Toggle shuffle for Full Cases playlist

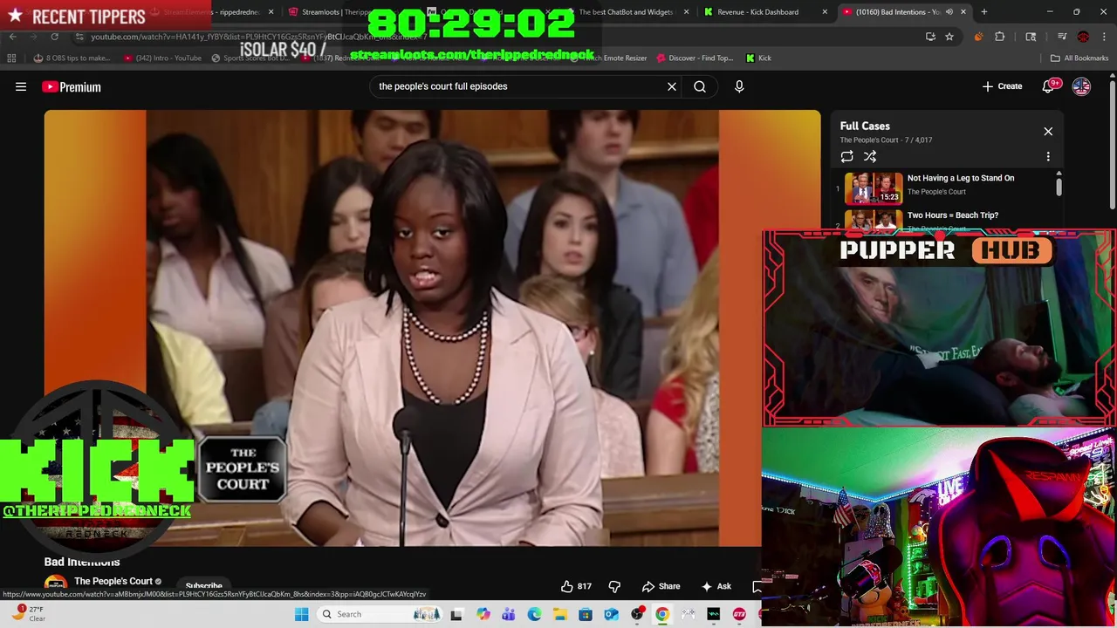(x=870, y=156)
